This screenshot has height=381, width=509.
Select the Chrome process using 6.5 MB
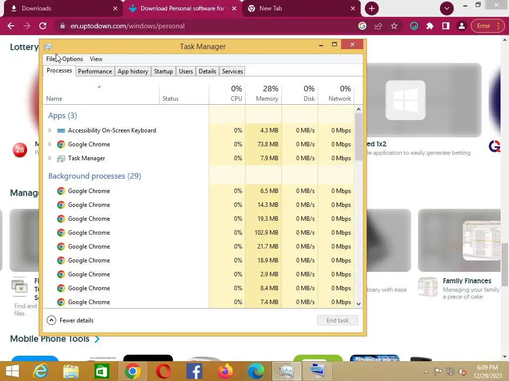[199, 191]
